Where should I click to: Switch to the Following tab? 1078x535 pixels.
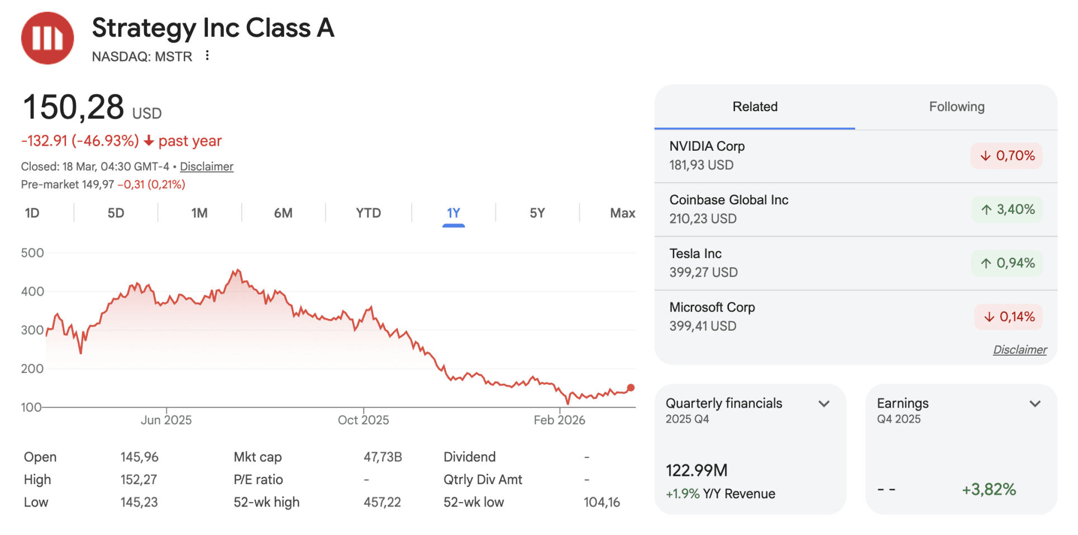click(956, 107)
